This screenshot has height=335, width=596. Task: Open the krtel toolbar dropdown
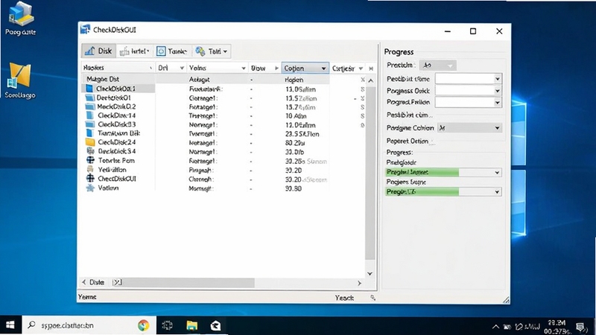coord(135,51)
